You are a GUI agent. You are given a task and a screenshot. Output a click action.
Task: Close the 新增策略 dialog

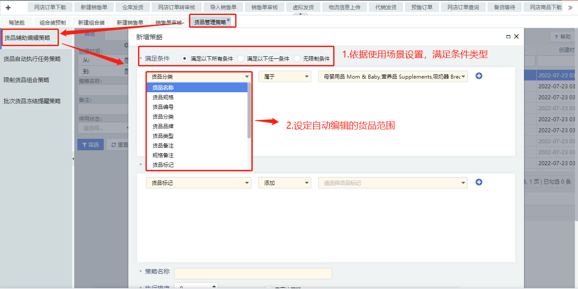[x=516, y=37]
